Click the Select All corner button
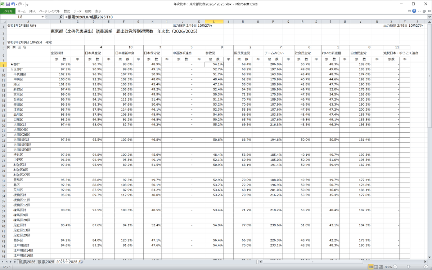 click(x=3, y=22)
